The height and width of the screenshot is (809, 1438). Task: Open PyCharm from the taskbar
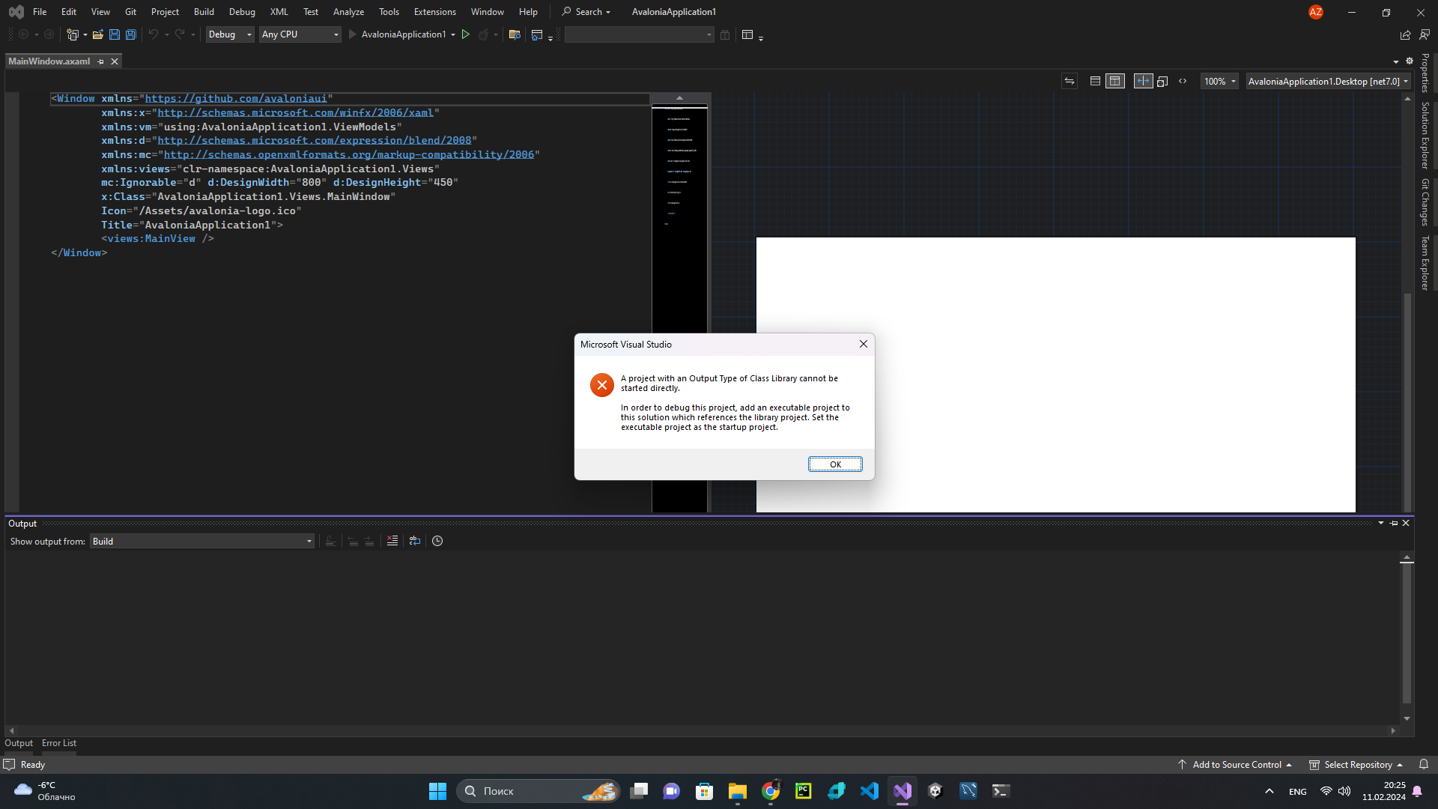[x=804, y=791]
